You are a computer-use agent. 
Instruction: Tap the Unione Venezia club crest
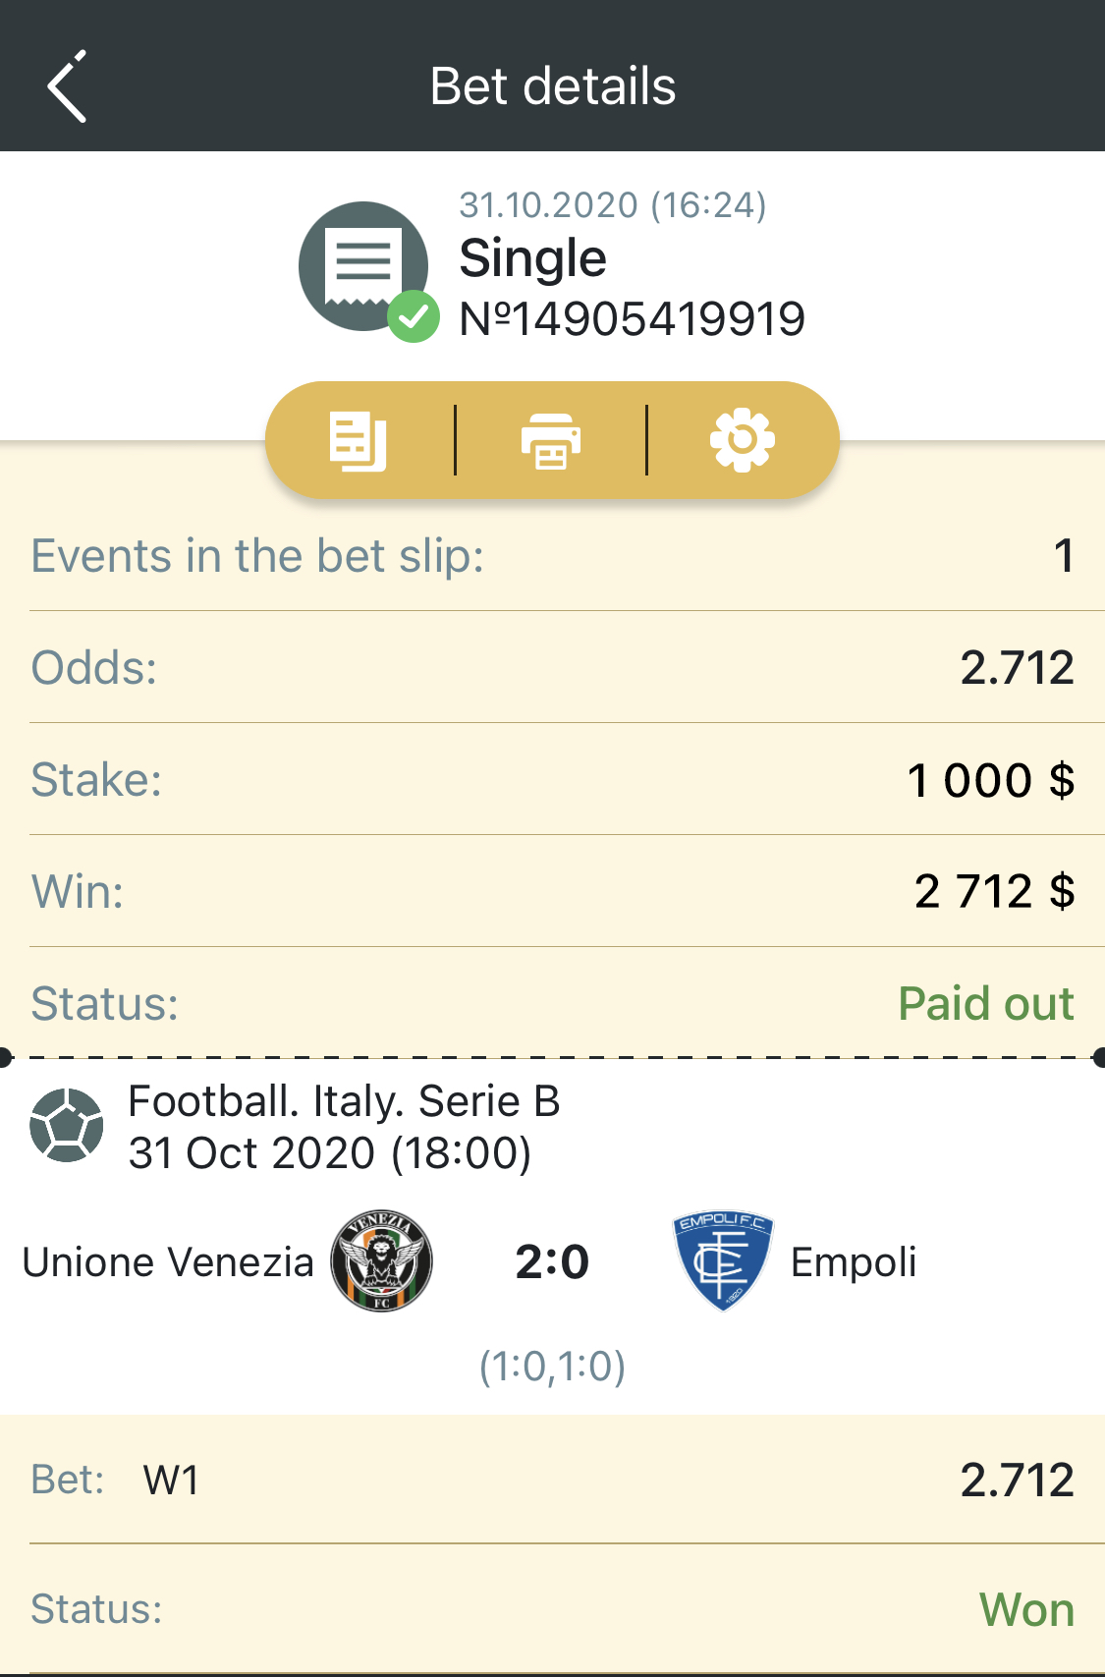381,1261
